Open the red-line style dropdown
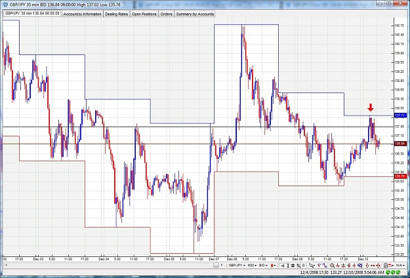This screenshot has height=278, width=410. coord(391,266)
